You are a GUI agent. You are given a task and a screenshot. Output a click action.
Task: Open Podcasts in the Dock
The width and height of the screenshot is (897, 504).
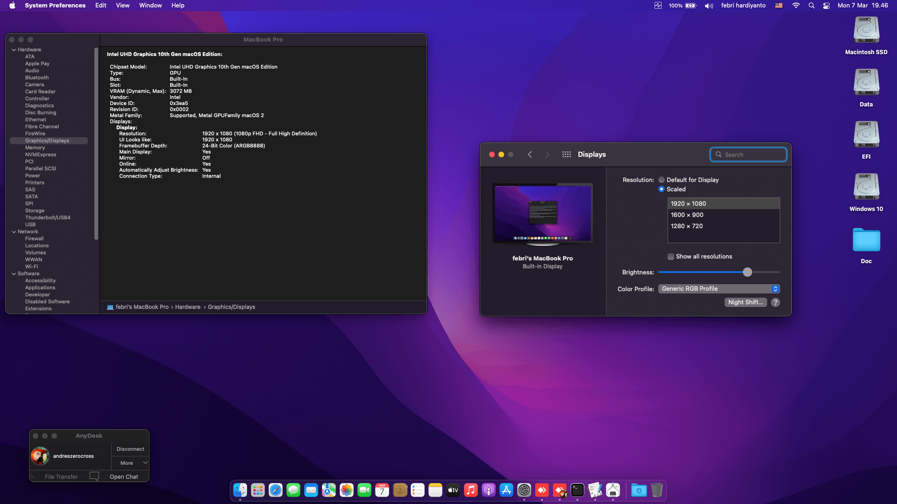pyautogui.click(x=489, y=490)
